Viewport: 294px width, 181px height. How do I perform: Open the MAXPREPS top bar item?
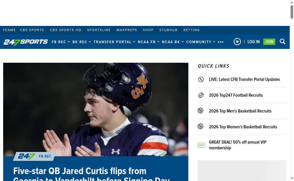pyautogui.click(x=127, y=30)
